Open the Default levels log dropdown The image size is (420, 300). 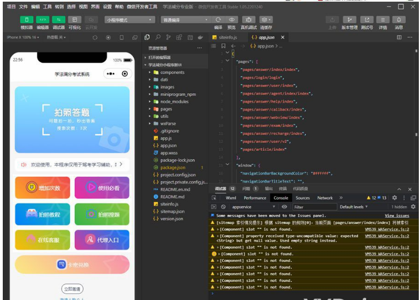click(354, 207)
